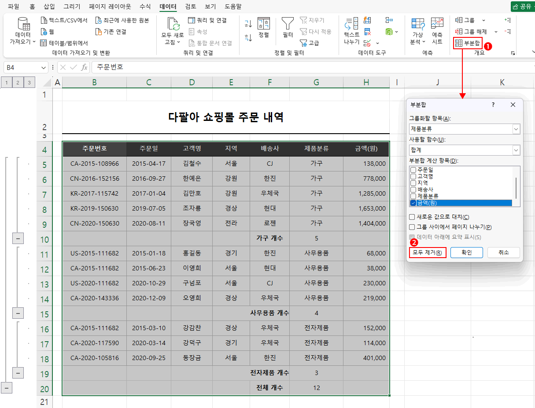Click the 웹 data import icon
Viewport: 535px width, 408px height.
[x=44, y=31]
